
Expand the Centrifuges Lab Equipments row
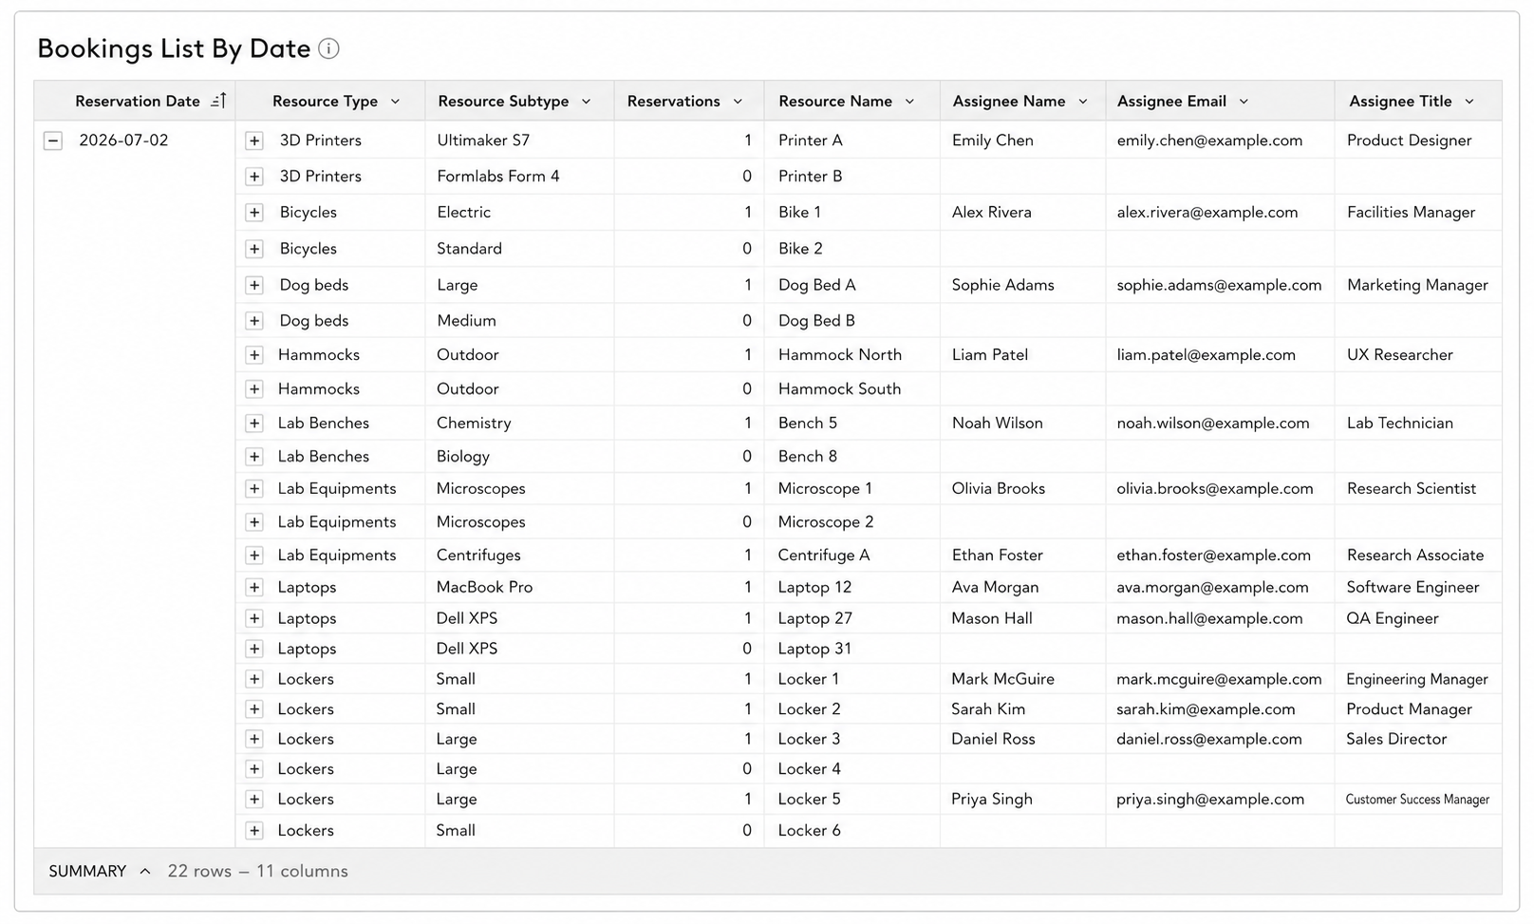tap(253, 556)
